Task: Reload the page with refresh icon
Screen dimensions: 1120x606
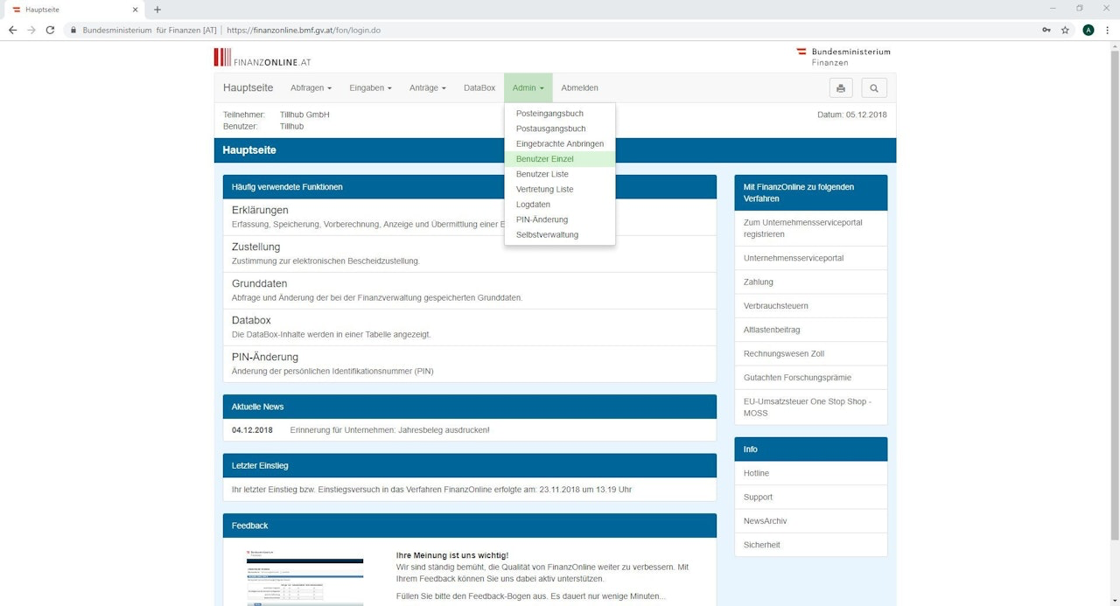Action: point(51,30)
